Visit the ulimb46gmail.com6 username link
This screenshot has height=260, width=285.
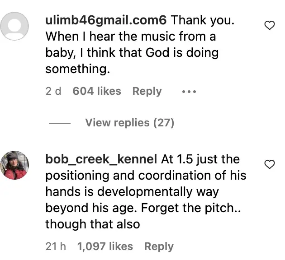click(x=106, y=20)
